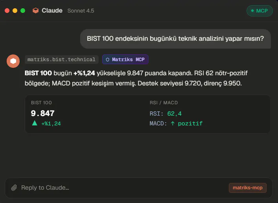Viewport: 278px width, 203px height.
Task: Click the RSI / MACD card heading
Action: (164, 103)
